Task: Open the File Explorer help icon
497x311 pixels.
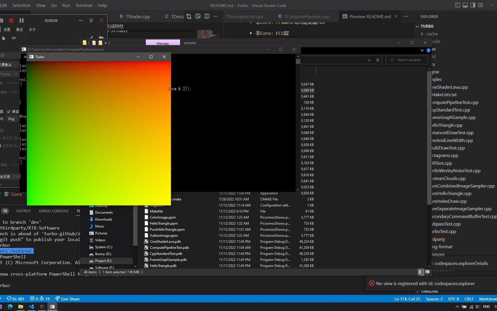Action: click(429, 50)
